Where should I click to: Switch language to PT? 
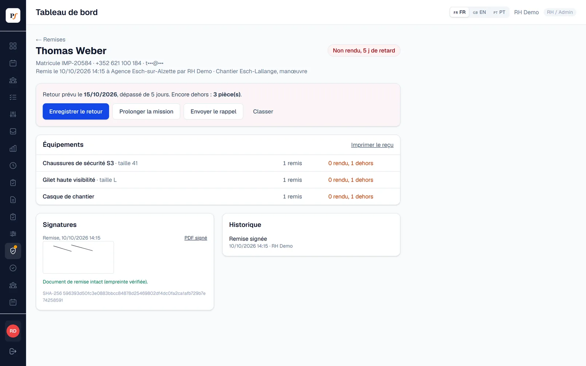click(x=499, y=12)
